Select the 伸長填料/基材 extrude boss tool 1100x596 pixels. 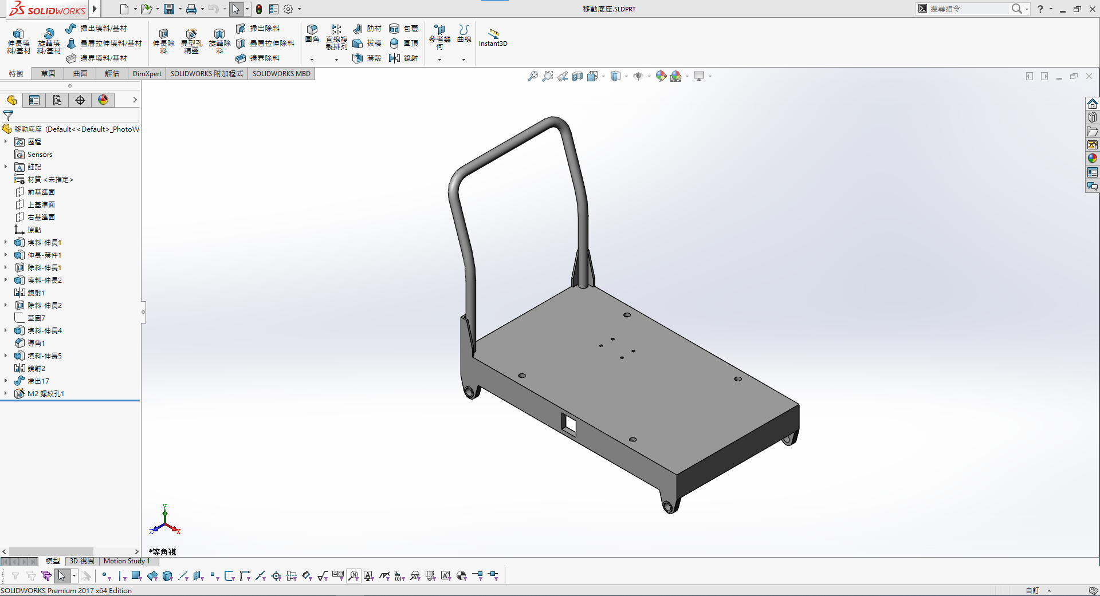pos(18,41)
